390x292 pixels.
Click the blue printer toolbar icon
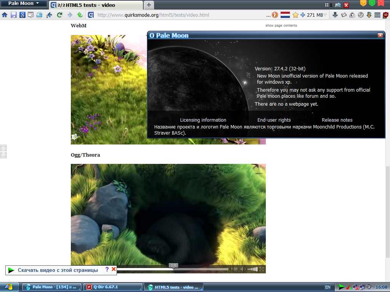[x=39, y=15]
